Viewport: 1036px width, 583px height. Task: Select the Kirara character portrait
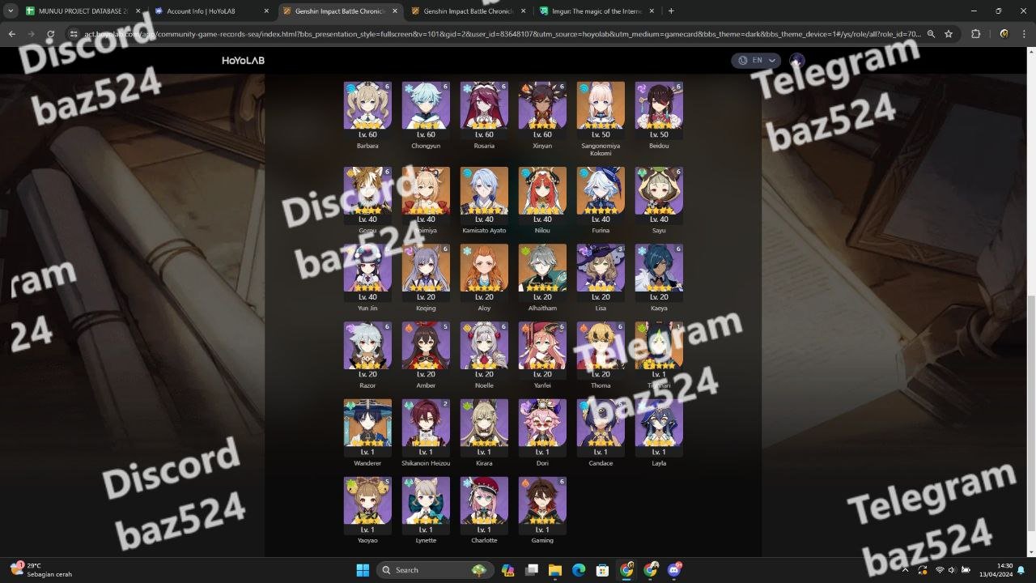coord(484,428)
